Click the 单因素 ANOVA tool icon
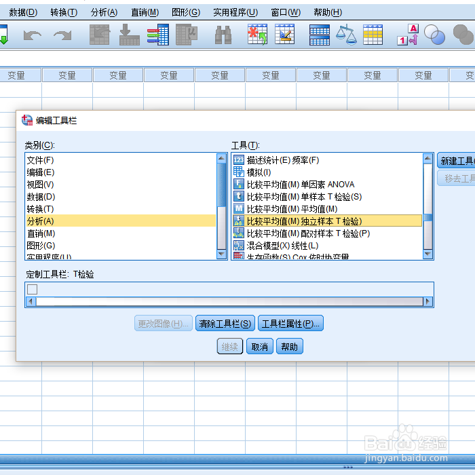 coord(239,184)
